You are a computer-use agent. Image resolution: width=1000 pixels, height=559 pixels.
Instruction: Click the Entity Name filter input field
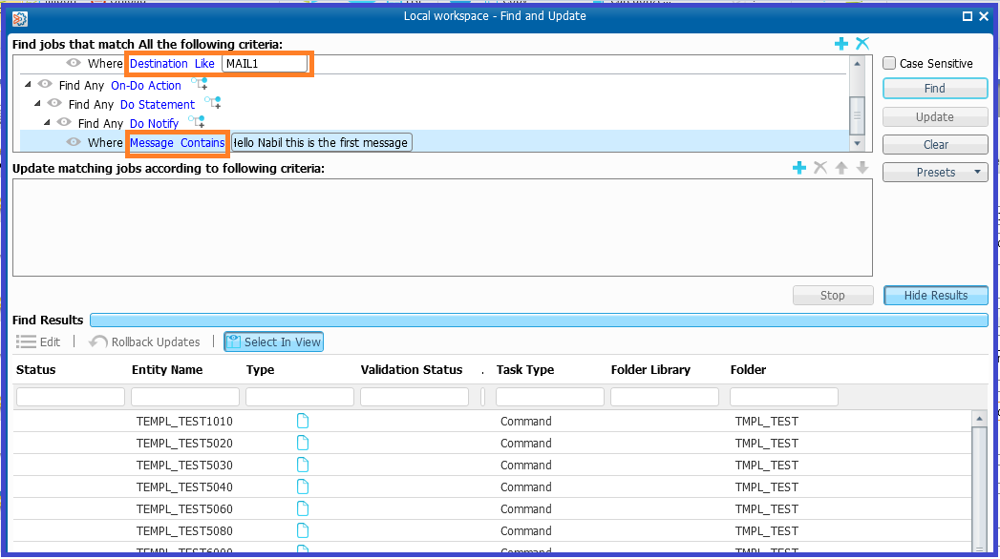[185, 396]
